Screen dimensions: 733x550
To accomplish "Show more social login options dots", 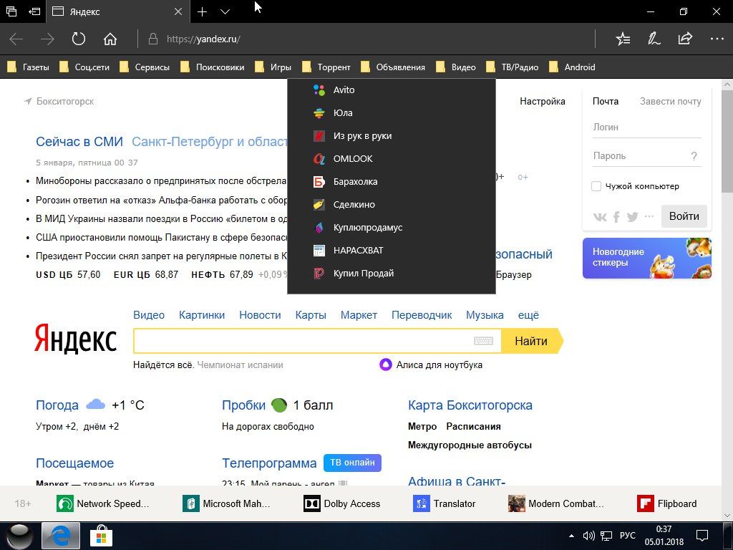I will coord(649,216).
